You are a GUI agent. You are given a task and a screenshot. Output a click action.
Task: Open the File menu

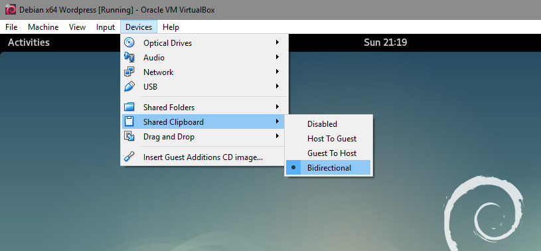pyautogui.click(x=11, y=27)
